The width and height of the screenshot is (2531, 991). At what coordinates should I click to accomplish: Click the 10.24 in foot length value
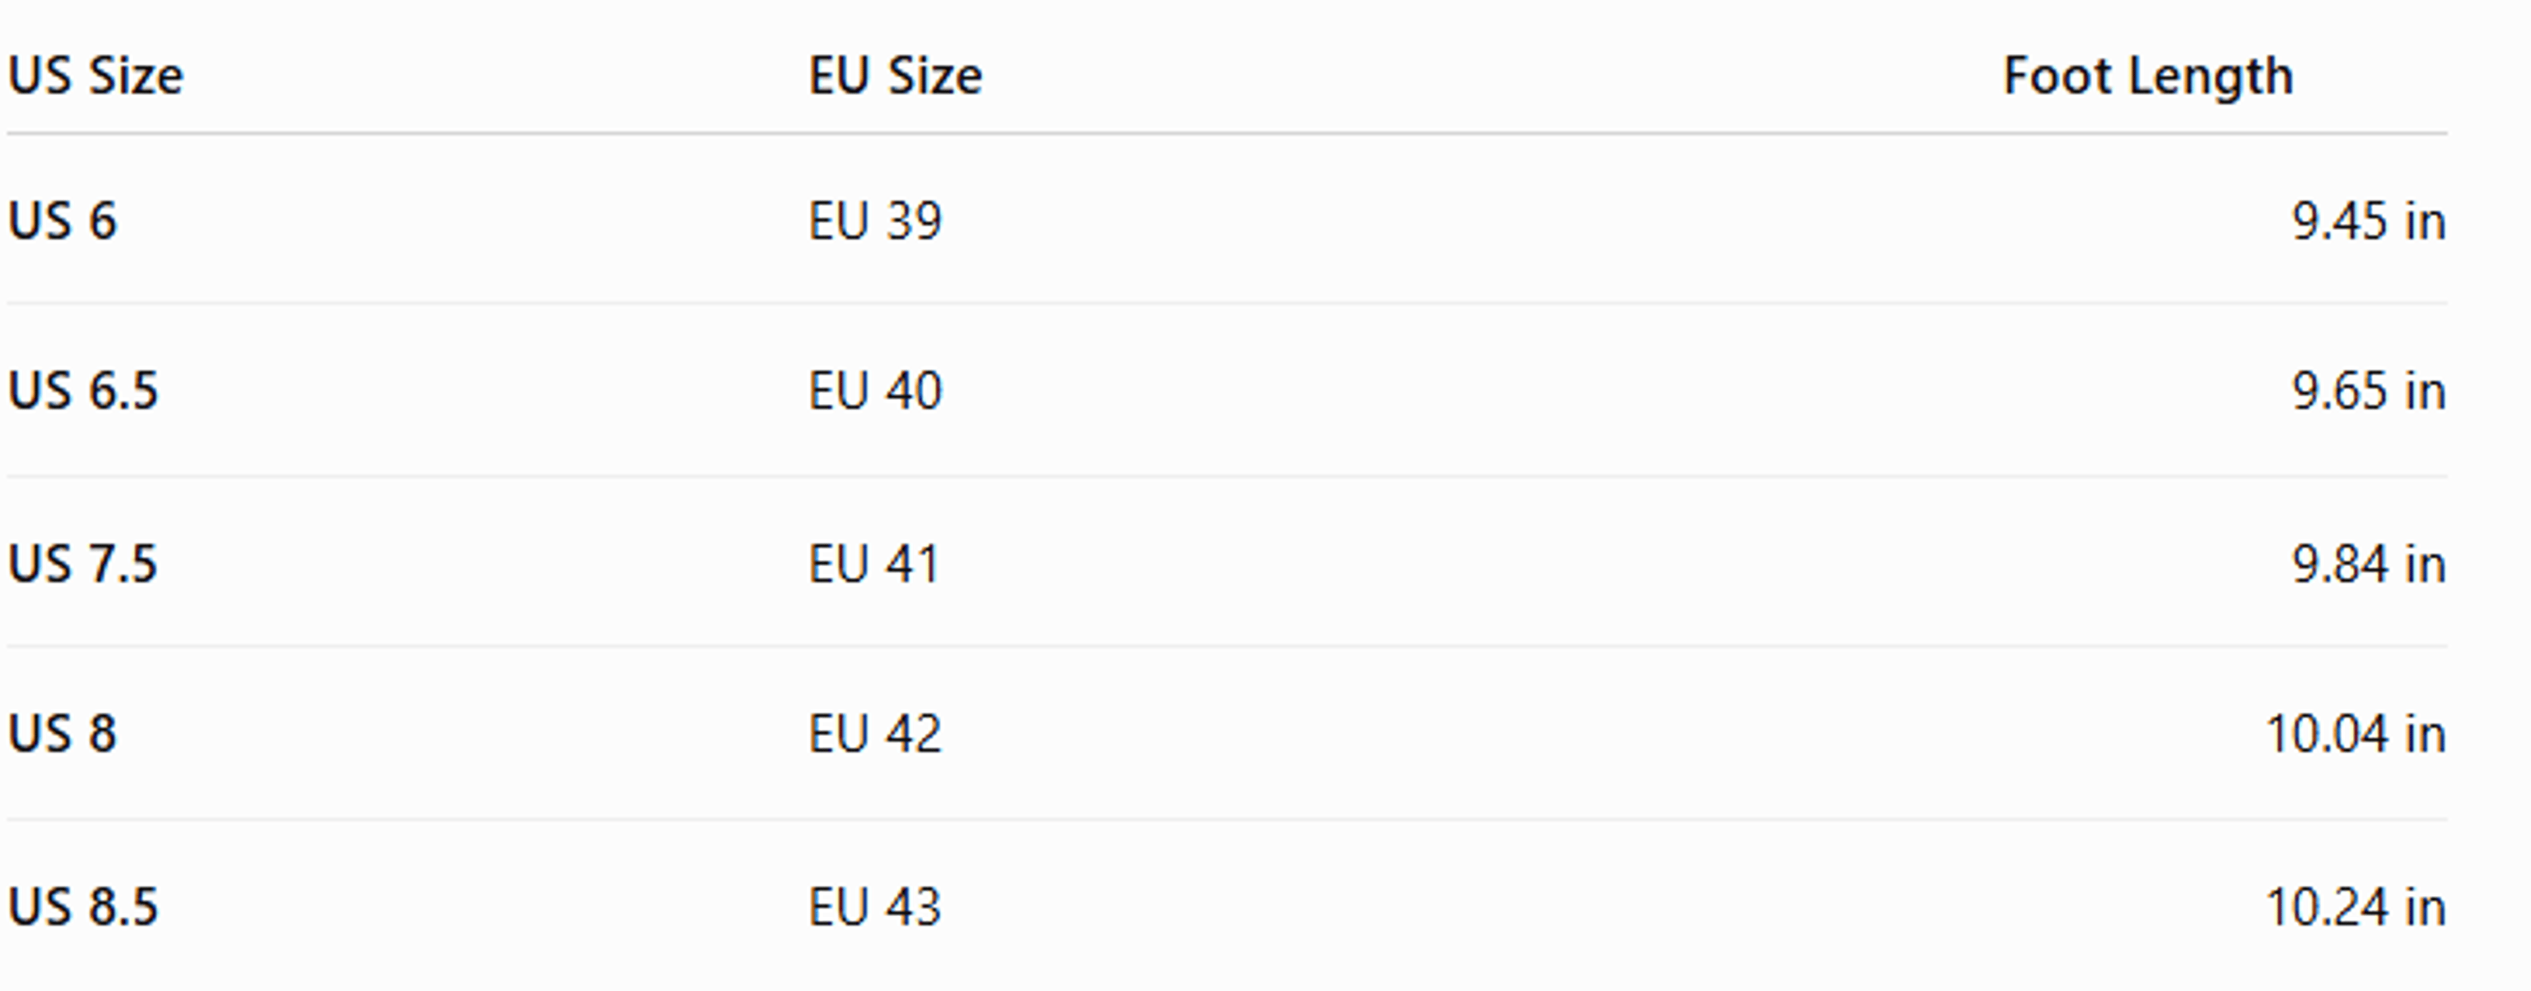click(x=2355, y=907)
